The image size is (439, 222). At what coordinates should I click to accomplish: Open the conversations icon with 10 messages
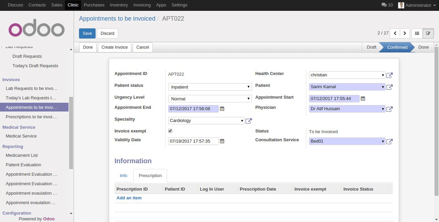(387, 5)
